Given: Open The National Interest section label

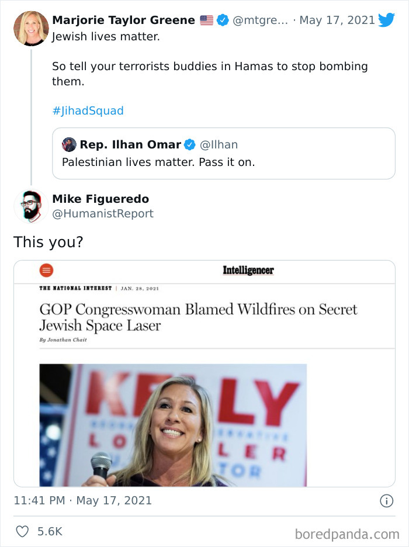Looking at the screenshot, I should point(75,288).
